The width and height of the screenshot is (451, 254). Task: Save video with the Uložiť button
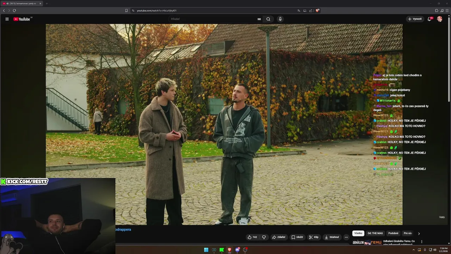pyautogui.click(x=297, y=237)
